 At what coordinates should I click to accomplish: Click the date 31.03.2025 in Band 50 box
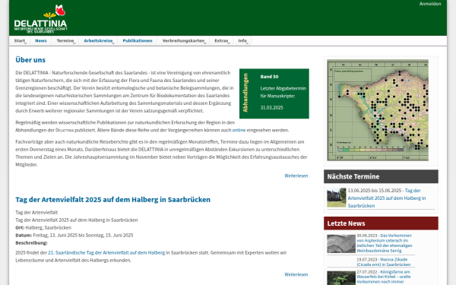(271, 108)
